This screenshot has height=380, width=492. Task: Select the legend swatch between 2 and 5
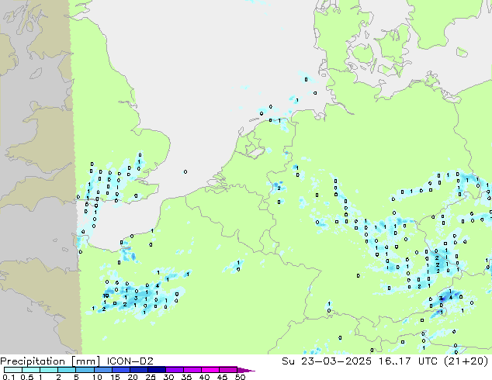(67, 370)
